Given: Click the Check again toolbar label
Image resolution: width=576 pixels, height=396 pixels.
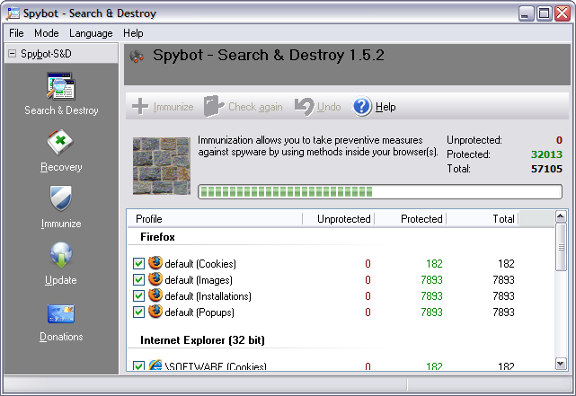Looking at the screenshot, I should pos(256,107).
